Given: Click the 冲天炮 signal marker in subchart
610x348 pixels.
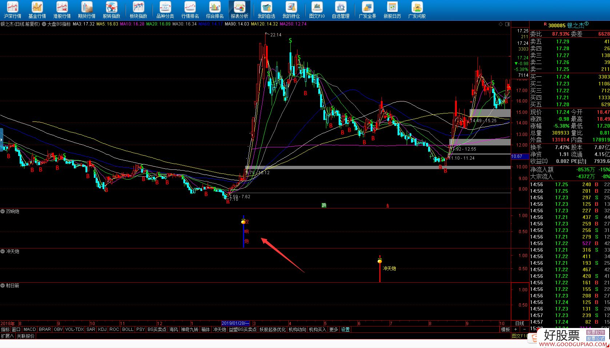Looking at the screenshot, I should (x=380, y=261).
